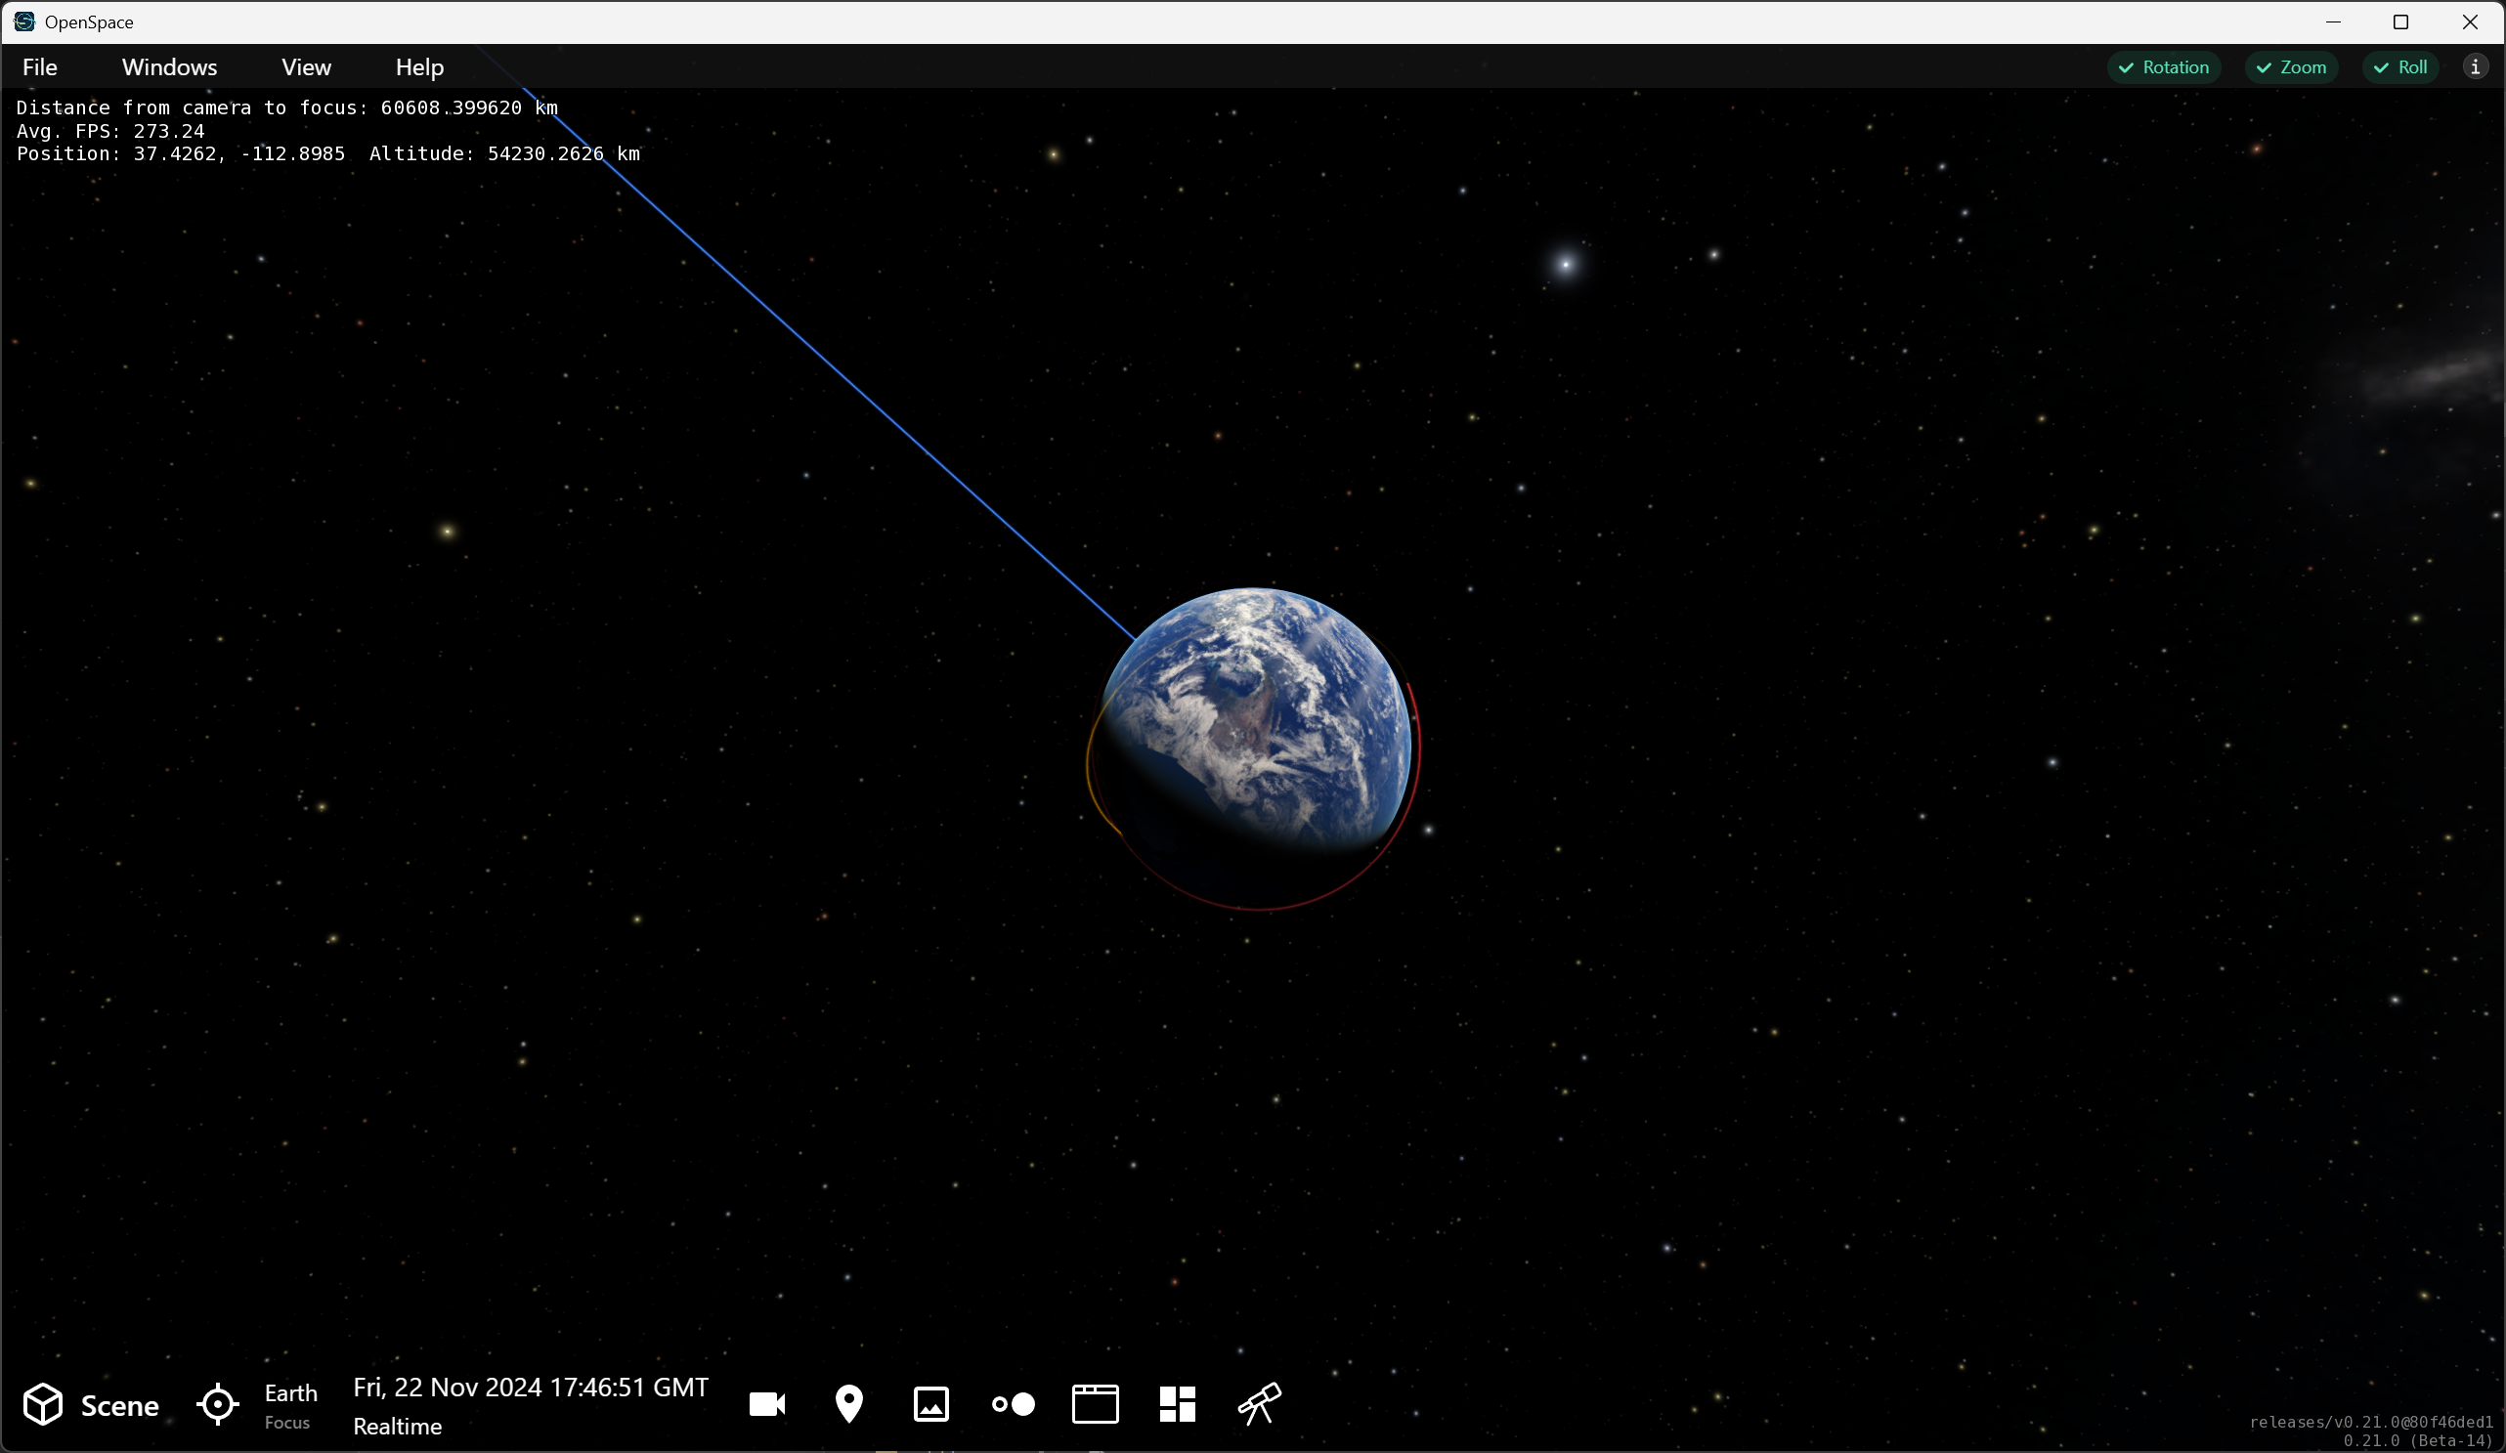
Task: Close the OpenSpace window
Action: pyautogui.click(x=2469, y=21)
